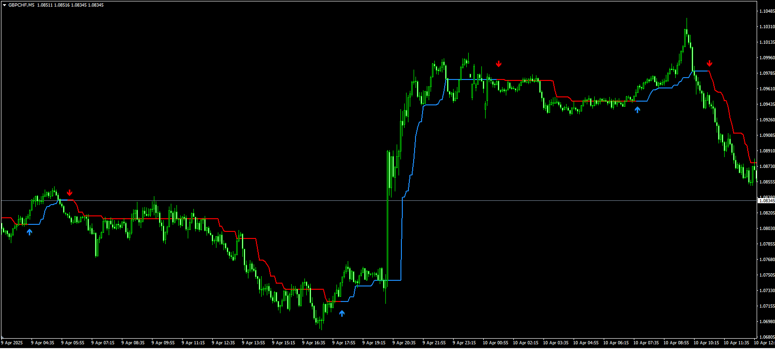The width and height of the screenshot is (775, 349).
Task: Select the blue buy arrow near 9 Apr 04:35
Action: coord(30,232)
